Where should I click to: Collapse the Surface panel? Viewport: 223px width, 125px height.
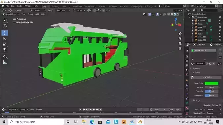point(196,72)
